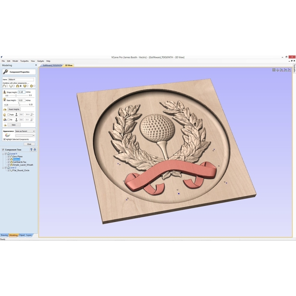Pin the Modeling panel with the pushpin
Screen dimensions: 296x296
pyautogui.click(x=36, y=65)
